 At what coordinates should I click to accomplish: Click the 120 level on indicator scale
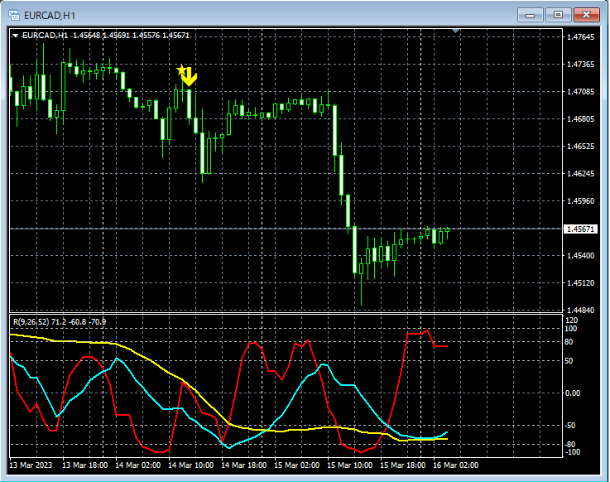570,320
